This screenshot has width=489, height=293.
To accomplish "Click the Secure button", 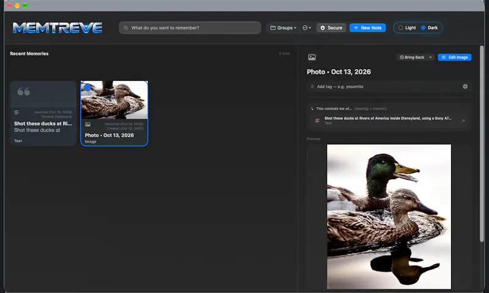I will 331,28.
